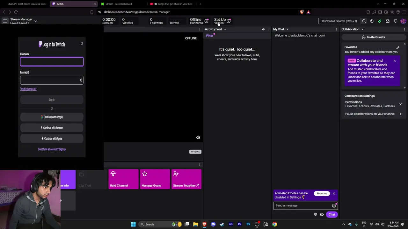Switch to the YouTube Songs tab

[x=172, y=4]
